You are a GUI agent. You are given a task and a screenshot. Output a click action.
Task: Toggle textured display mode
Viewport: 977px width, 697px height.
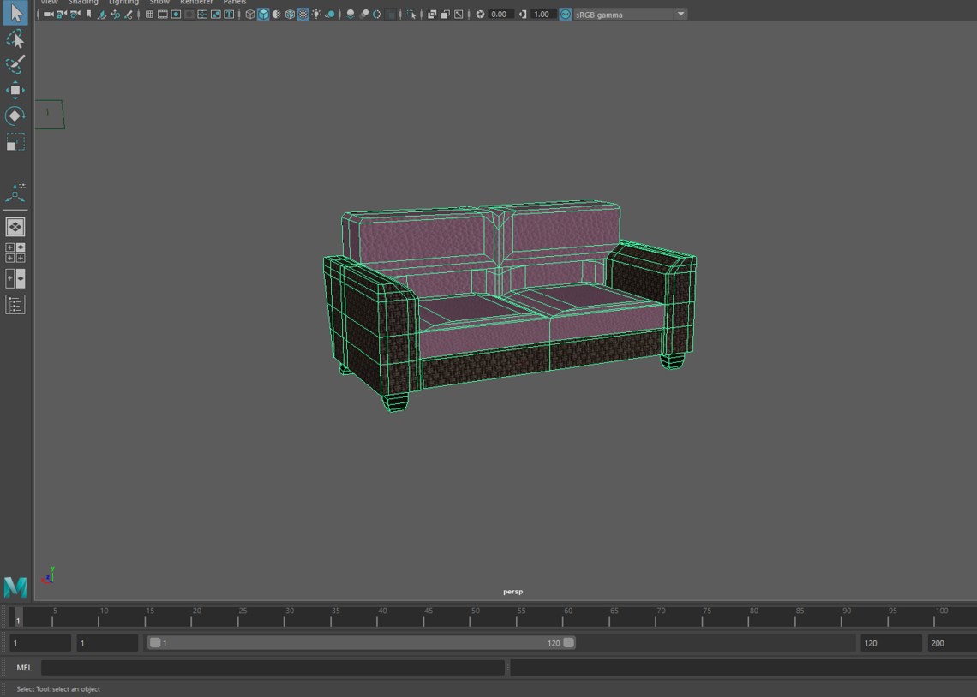[x=303, y=15]
